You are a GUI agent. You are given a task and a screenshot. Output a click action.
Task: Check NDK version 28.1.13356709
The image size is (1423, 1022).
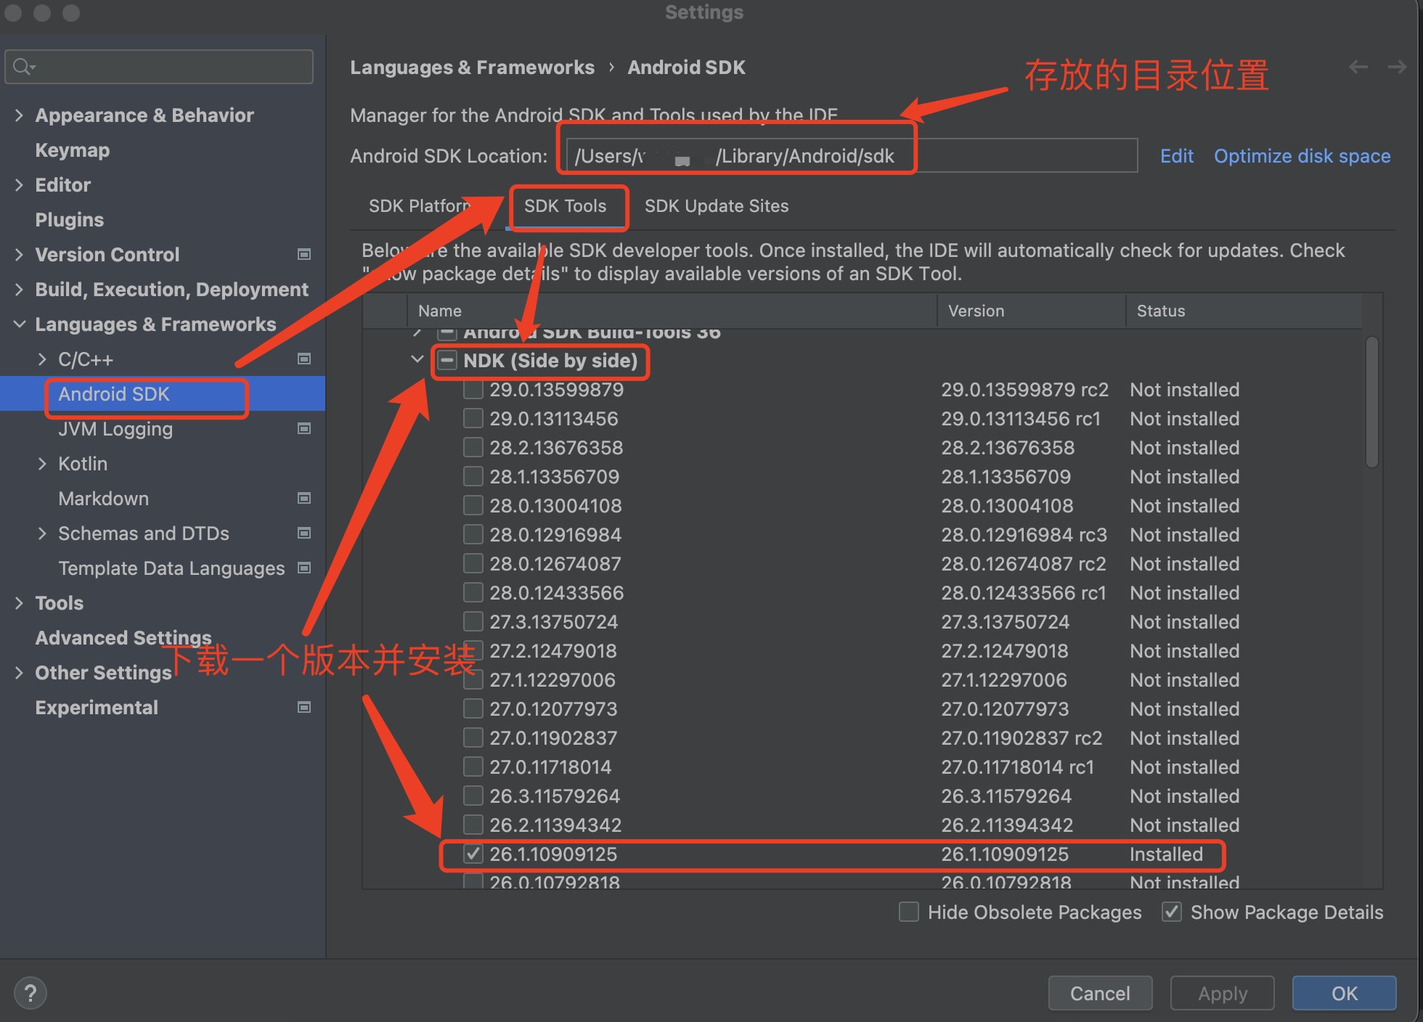[x=473, y=477]
